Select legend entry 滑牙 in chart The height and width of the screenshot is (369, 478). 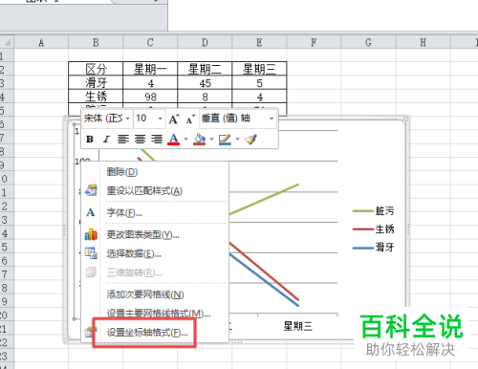click(x=374, y=247)
